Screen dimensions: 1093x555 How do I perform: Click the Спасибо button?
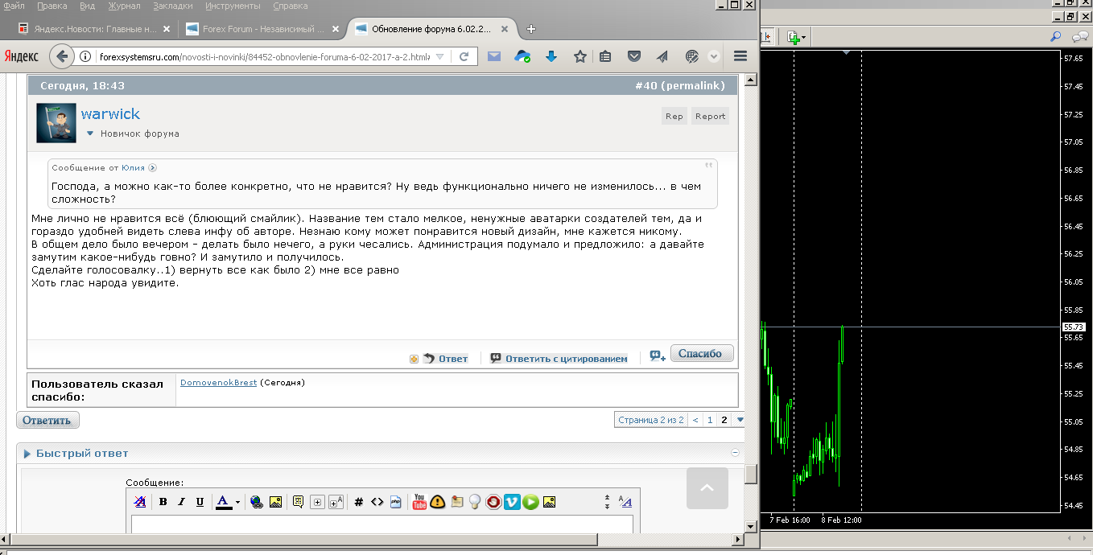[701, 353]
